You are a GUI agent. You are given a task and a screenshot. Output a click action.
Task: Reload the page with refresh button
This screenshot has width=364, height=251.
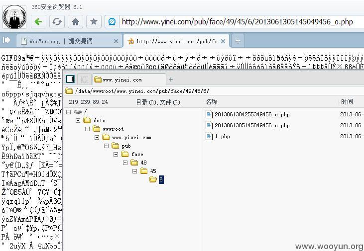[x=57, y=22]
